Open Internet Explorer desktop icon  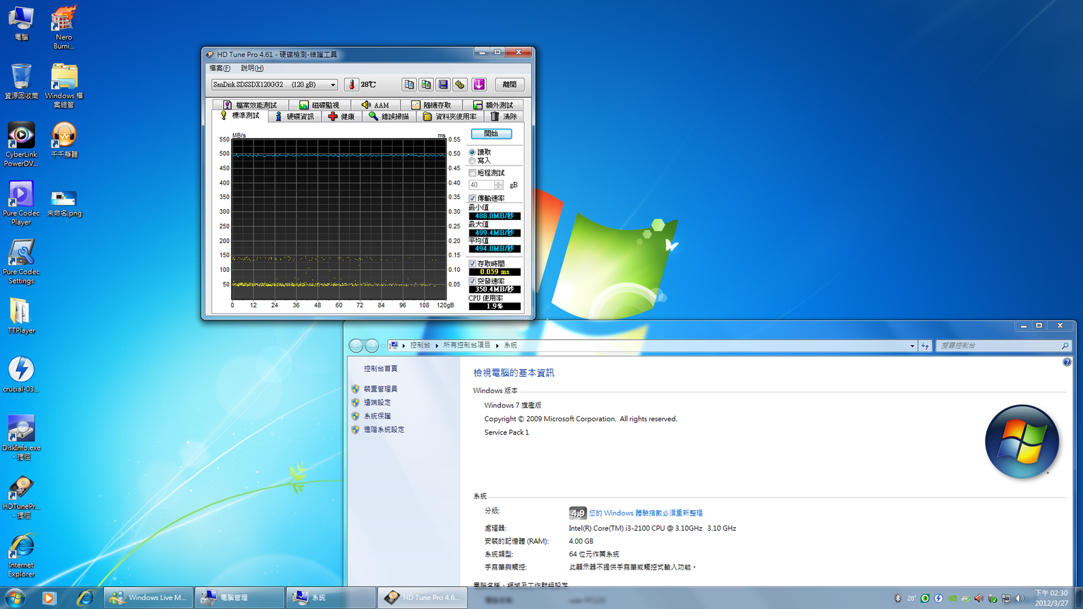pyautogui.click(x=21, y=555)
